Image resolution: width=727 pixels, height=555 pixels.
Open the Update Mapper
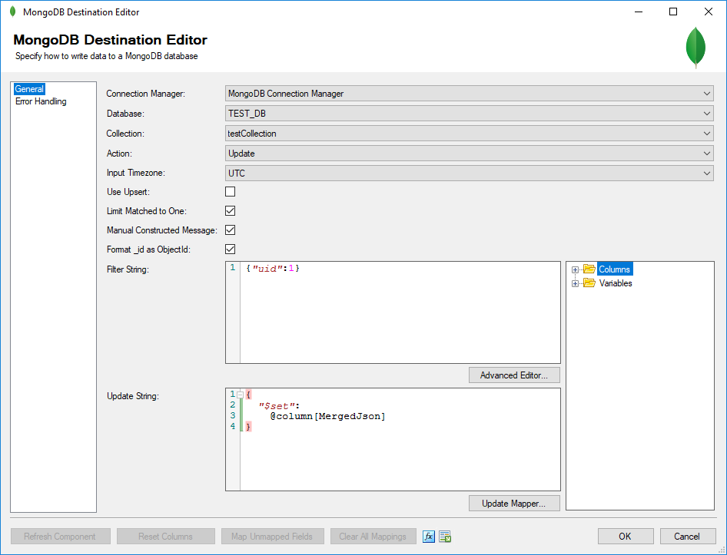click(514, 504)
